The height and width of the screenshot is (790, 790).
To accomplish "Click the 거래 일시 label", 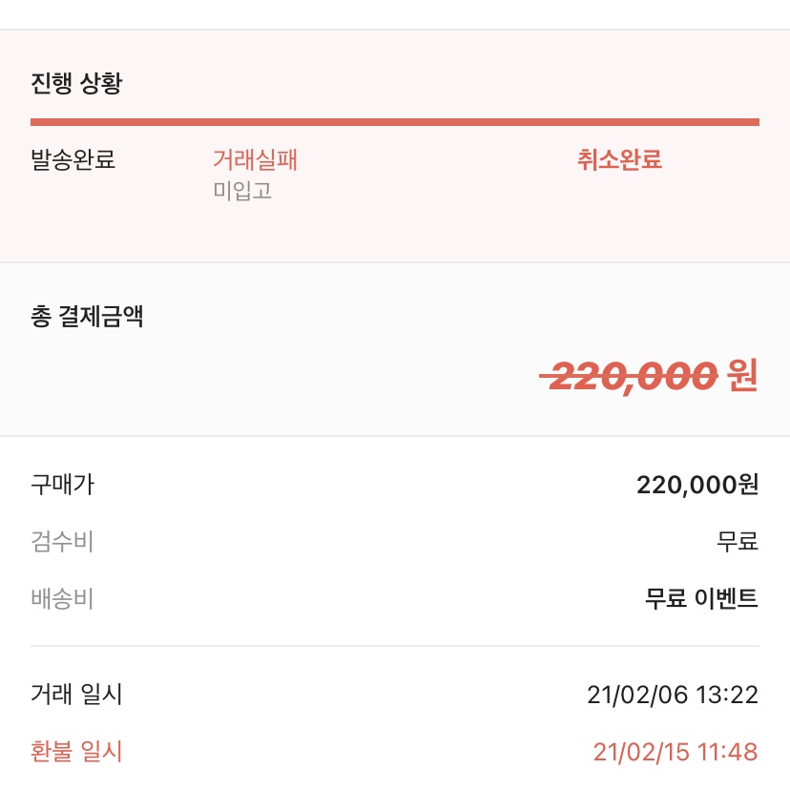I will tap(76, 695).
